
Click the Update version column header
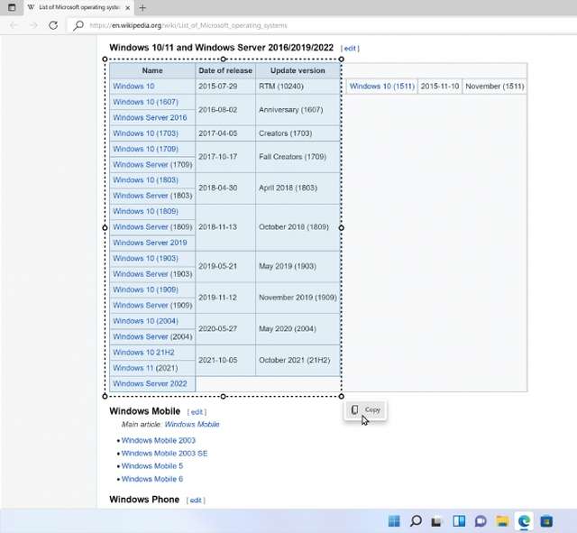point(298,70)
